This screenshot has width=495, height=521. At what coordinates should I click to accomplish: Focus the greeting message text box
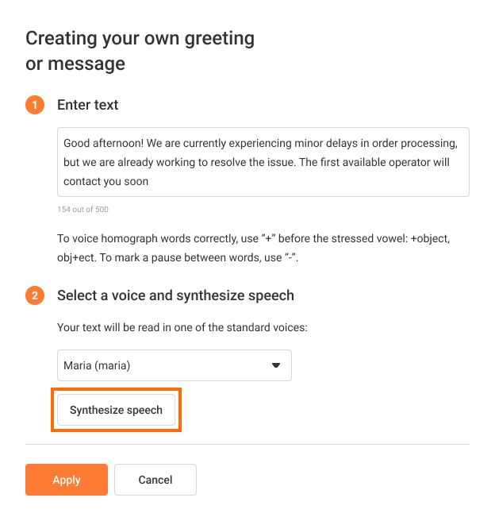pyautogui.click(x=263, y=162)
